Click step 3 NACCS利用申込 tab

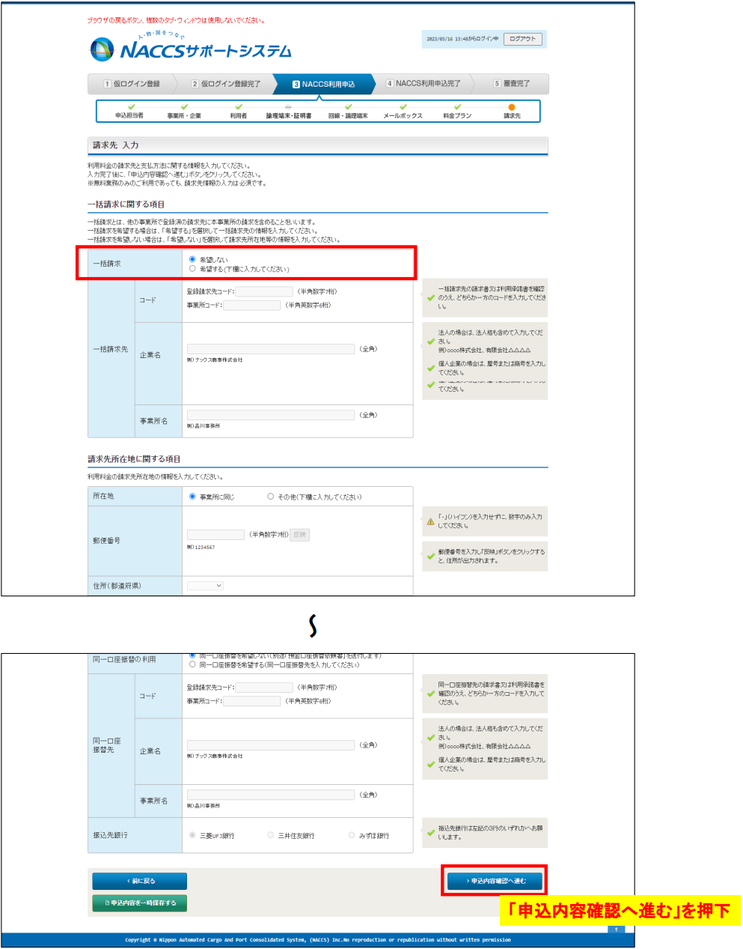(x=323, y=84)
